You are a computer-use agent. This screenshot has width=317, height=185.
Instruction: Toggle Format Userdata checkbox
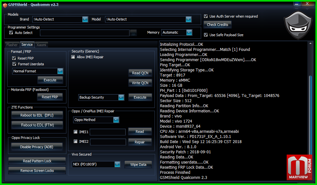tap(14, 64)
